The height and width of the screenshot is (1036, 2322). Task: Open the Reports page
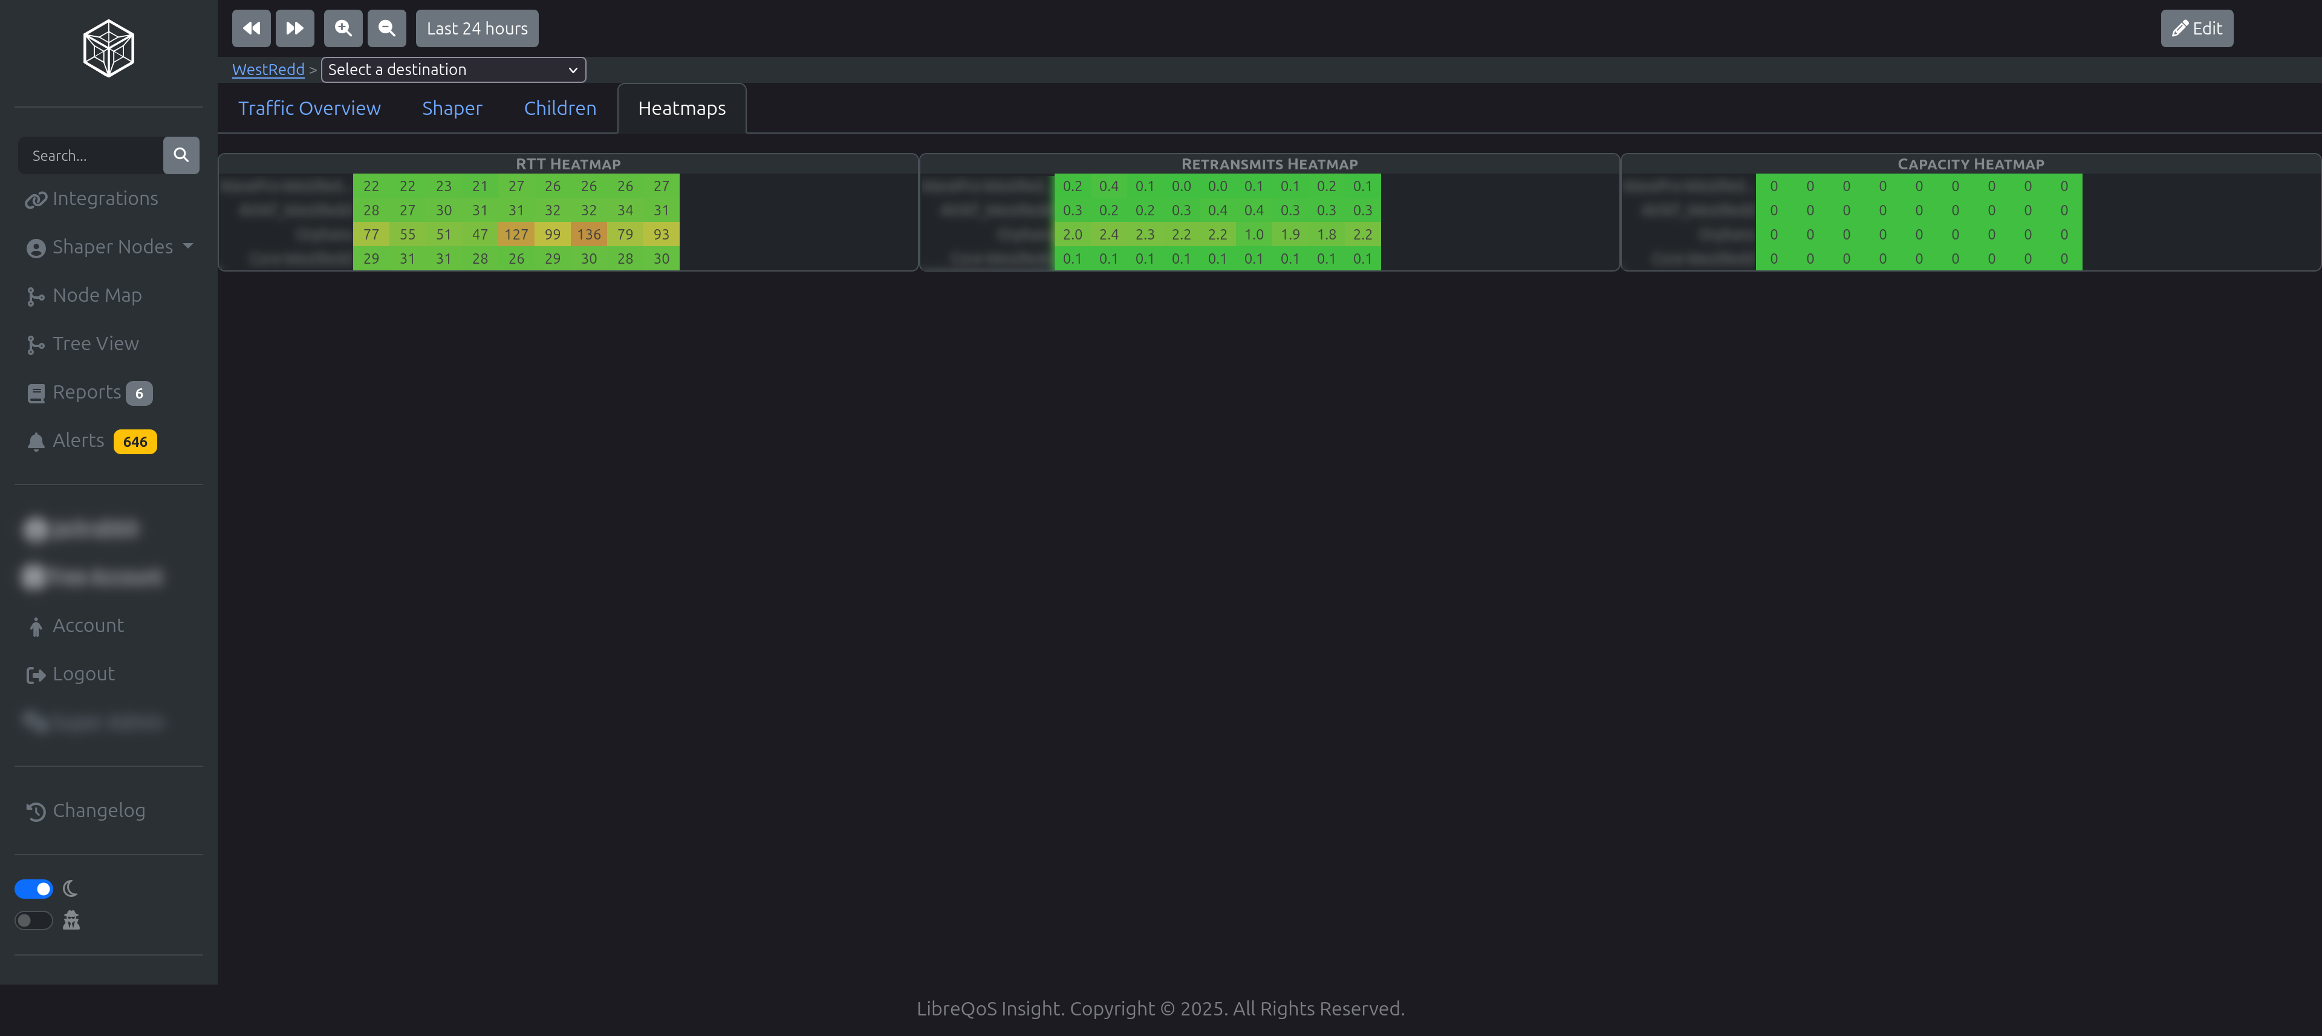86,393
